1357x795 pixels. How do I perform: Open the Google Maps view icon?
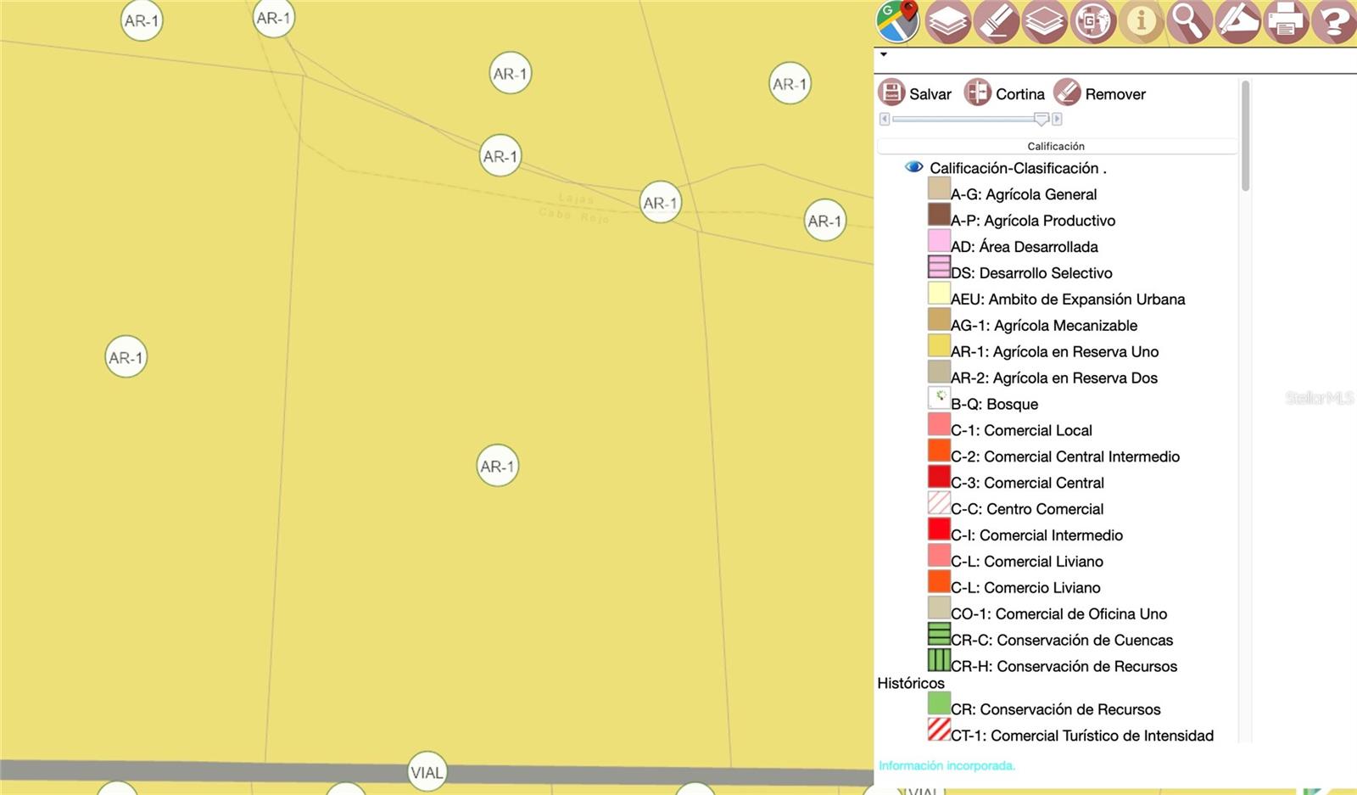898,21
